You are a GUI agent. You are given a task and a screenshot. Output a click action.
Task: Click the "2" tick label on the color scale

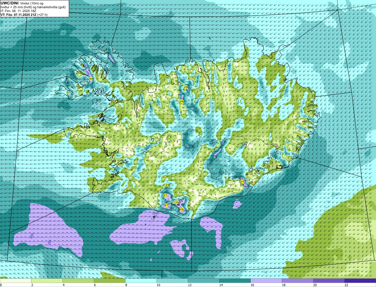tap(32, 285)
